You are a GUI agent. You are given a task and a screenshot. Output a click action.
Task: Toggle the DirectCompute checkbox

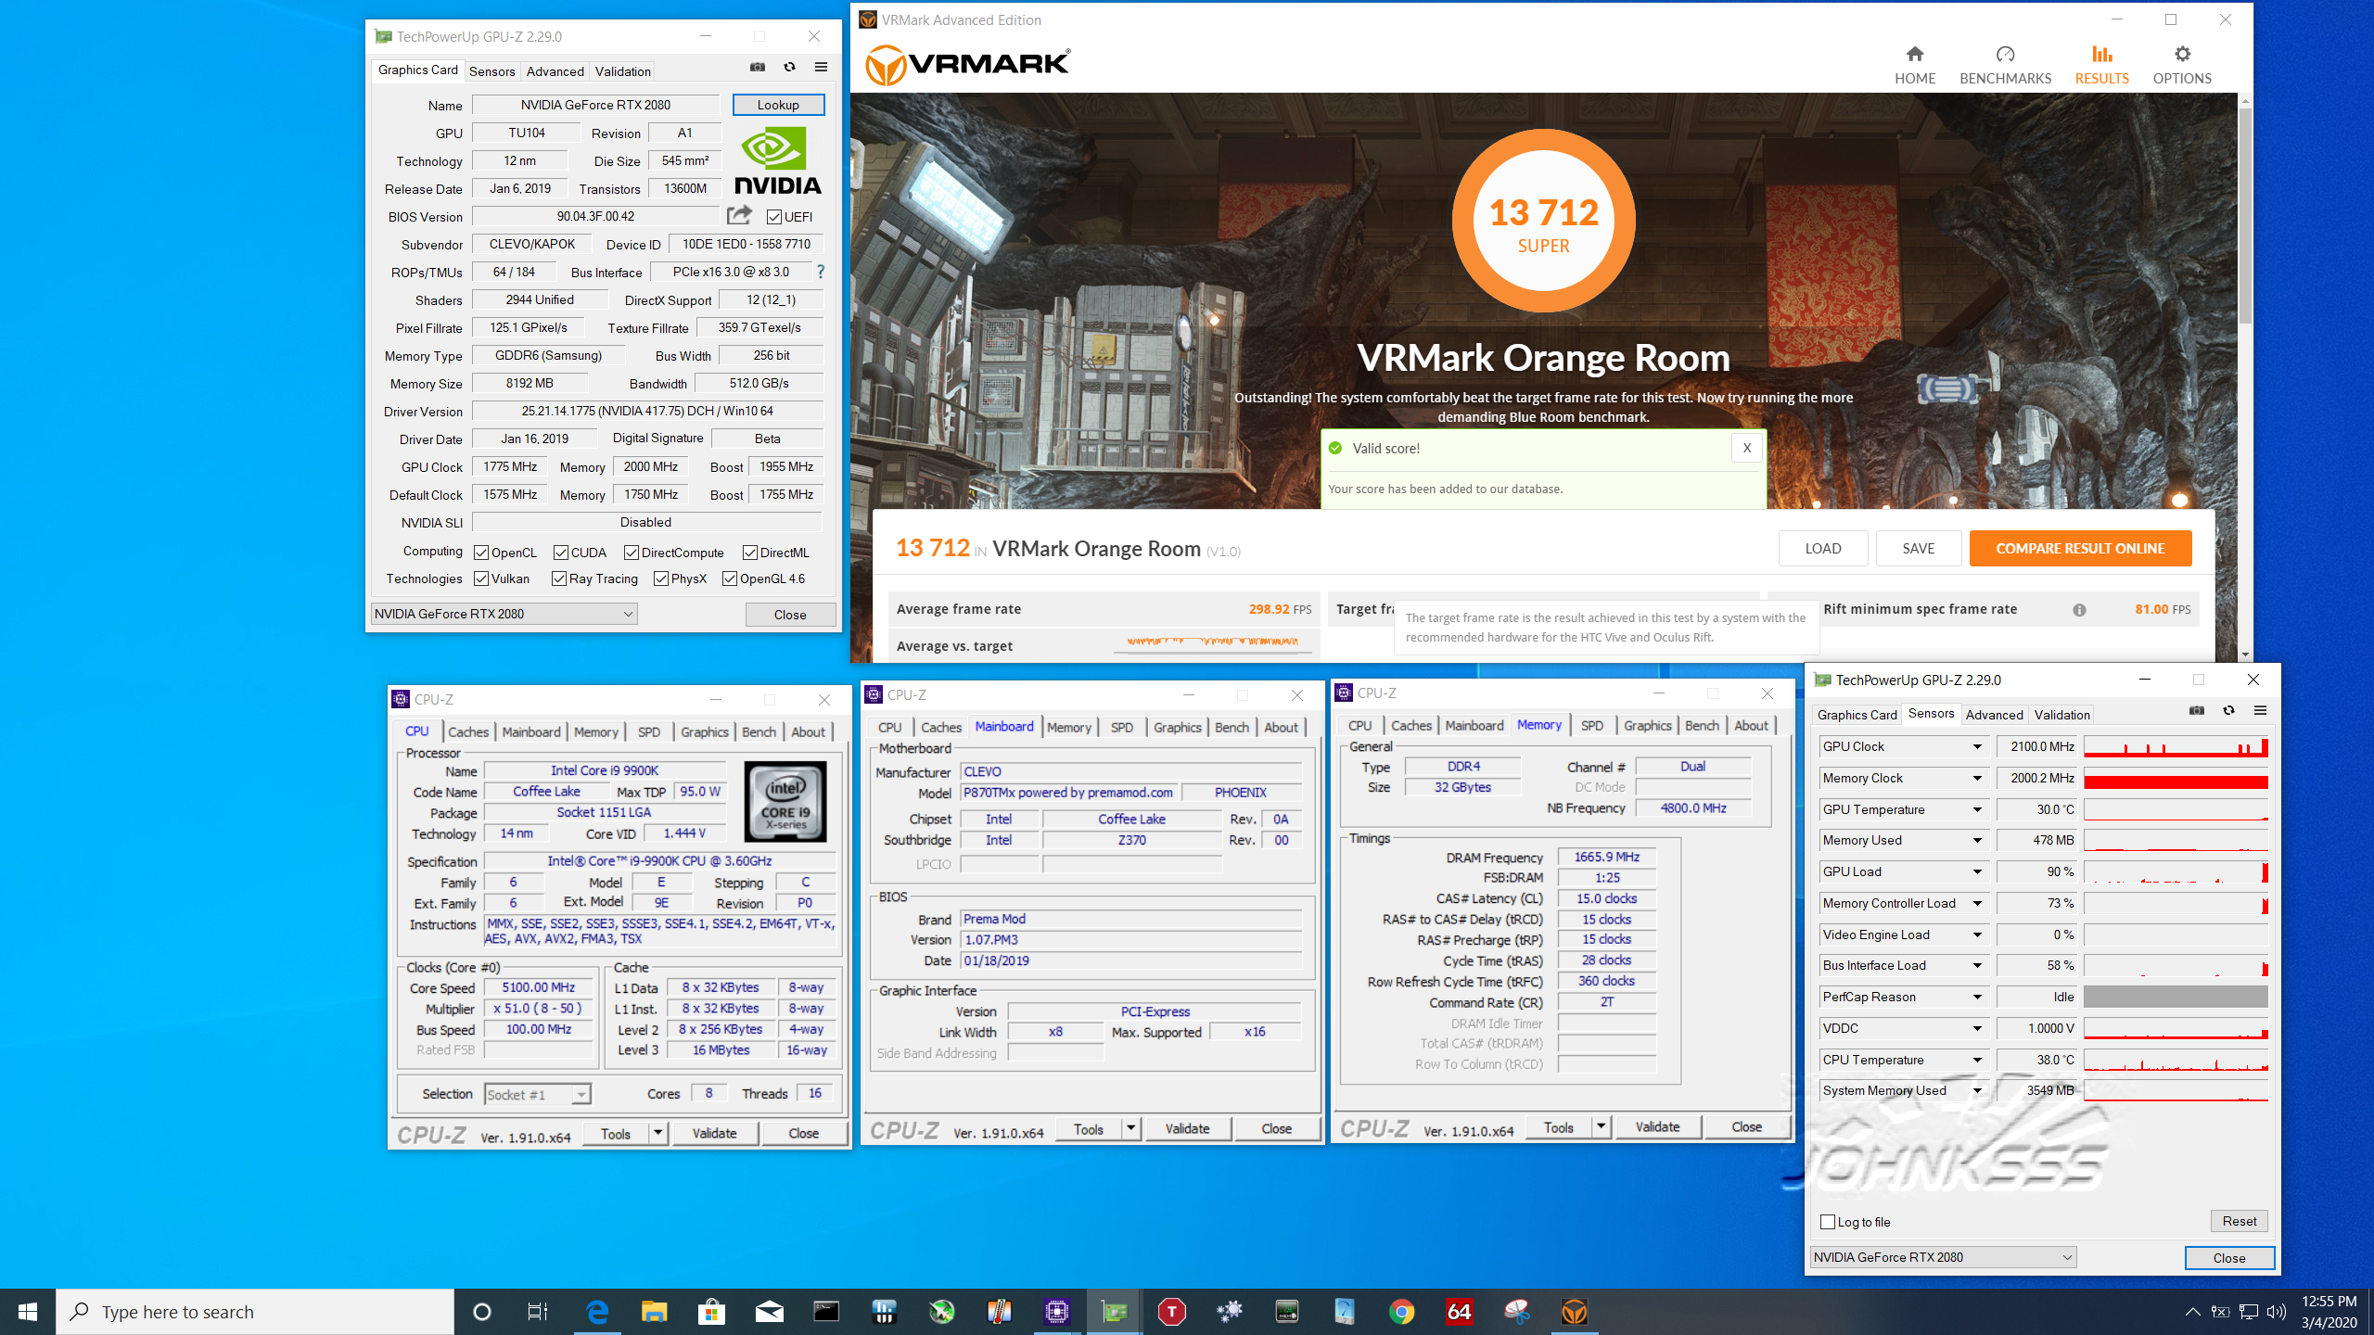pos(631,553)
